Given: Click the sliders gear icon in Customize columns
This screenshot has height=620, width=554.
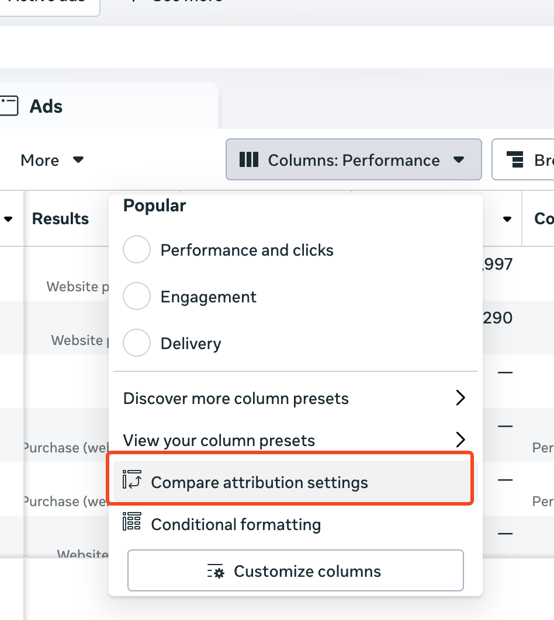Looking at the screenshot, I should pos(216,572).
